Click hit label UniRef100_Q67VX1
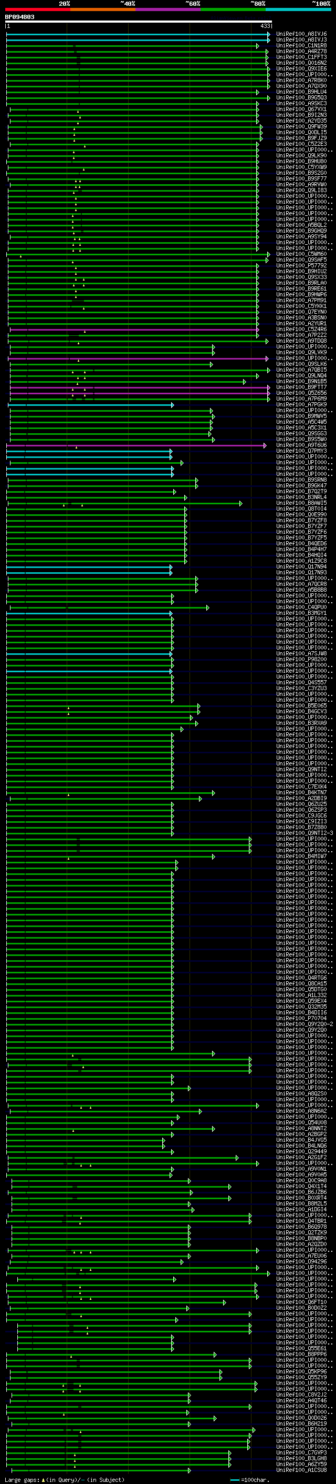Screen dimensions: 336x1484 coord(301,109)
